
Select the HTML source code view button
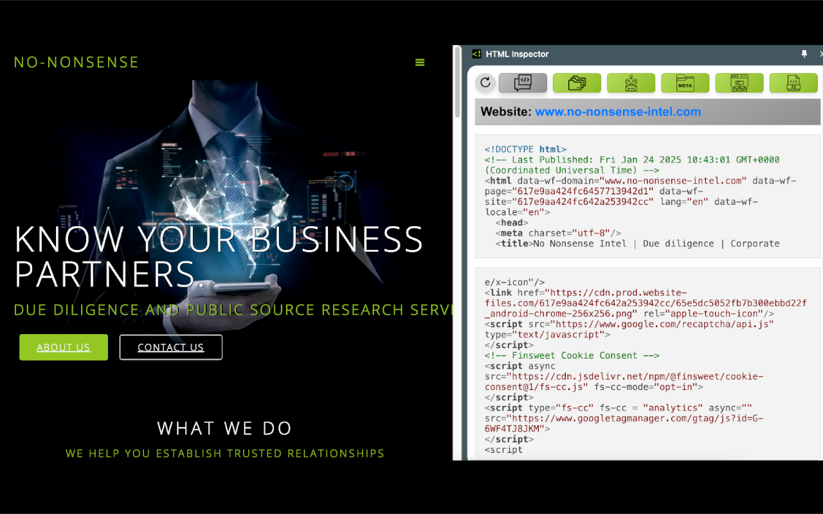(523, 82)
